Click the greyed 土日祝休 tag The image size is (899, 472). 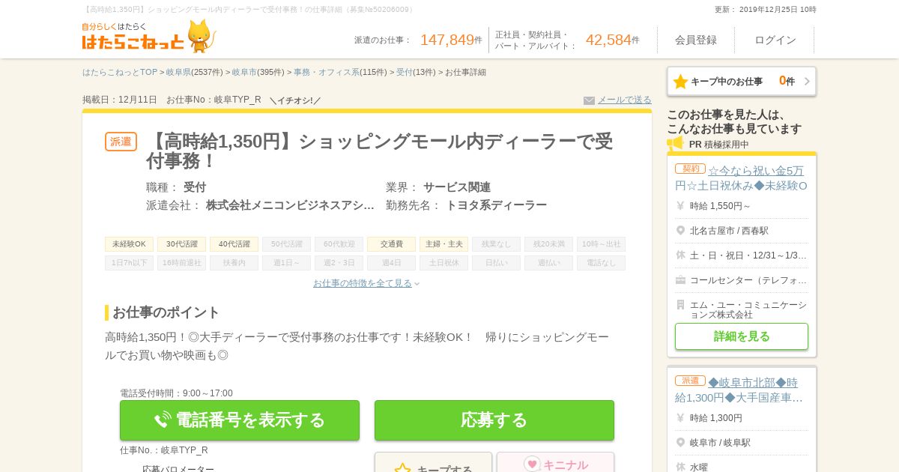coord(444,263)
